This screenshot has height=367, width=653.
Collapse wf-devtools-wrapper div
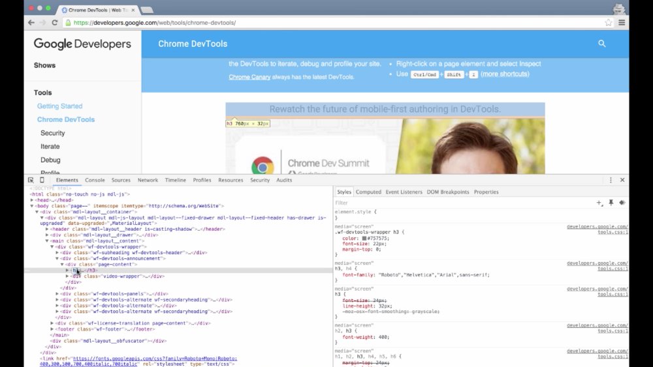(x=52, y=246)
